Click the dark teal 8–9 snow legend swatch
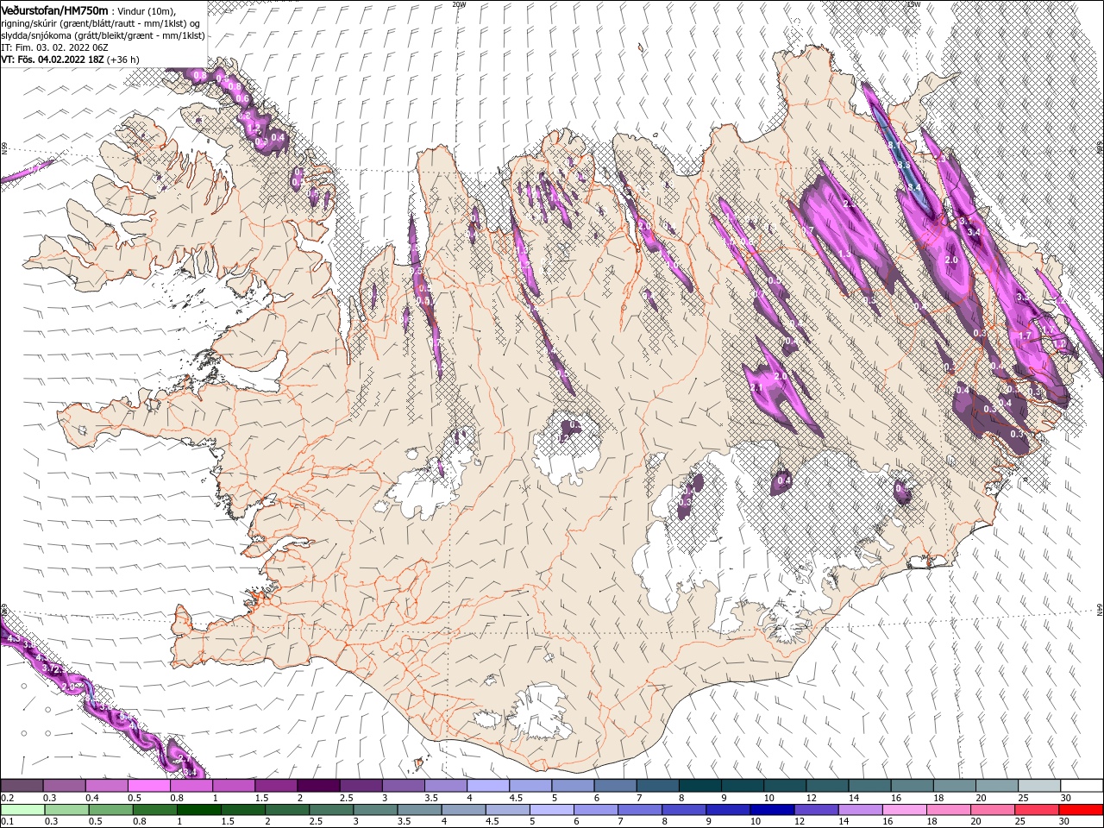Viewport: 1104px width, 828px height. 699,786
